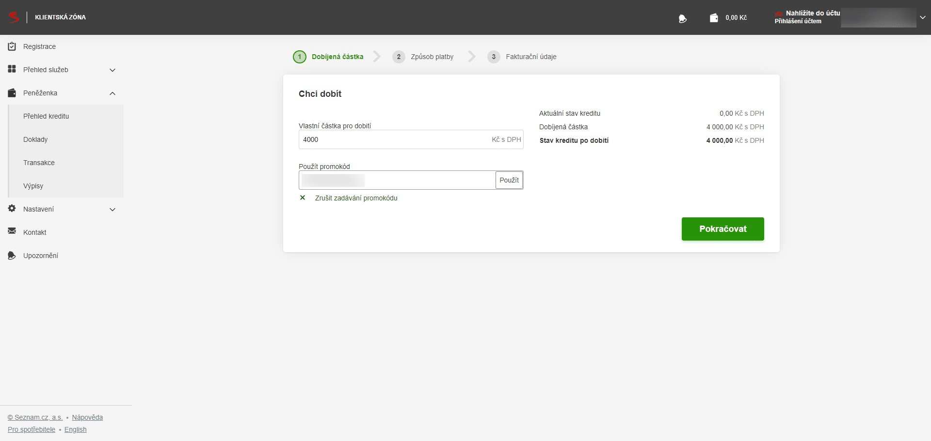Click the wallet icon in header
The image size is (931, 441).
(x=714, y=18)
